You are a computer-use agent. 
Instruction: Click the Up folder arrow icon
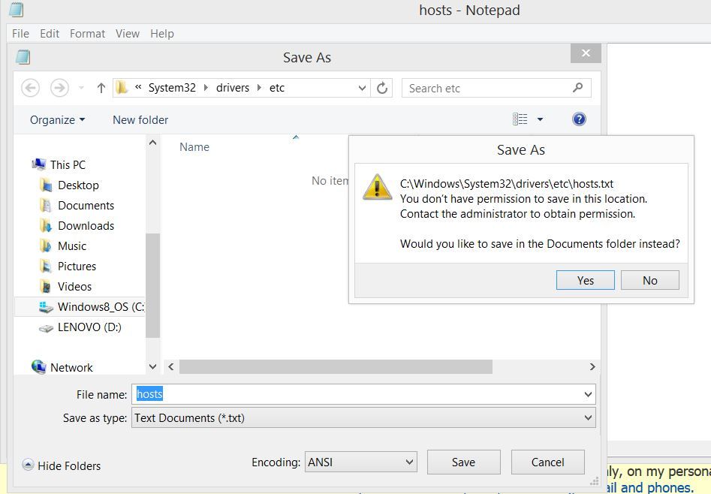(x=101, y=88)
